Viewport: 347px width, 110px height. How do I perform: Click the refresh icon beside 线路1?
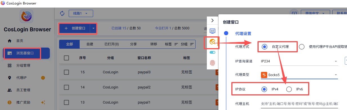pyautogui.click(x=62, y=13)
